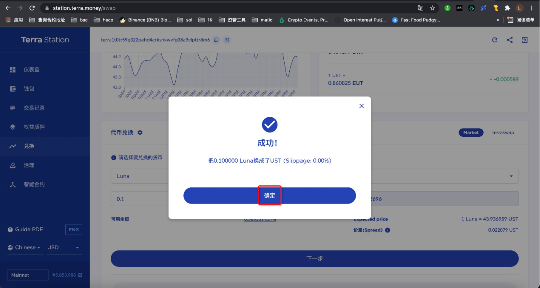Click the Mainnet network field
This screenshot has height=288, width=540.
28,275
